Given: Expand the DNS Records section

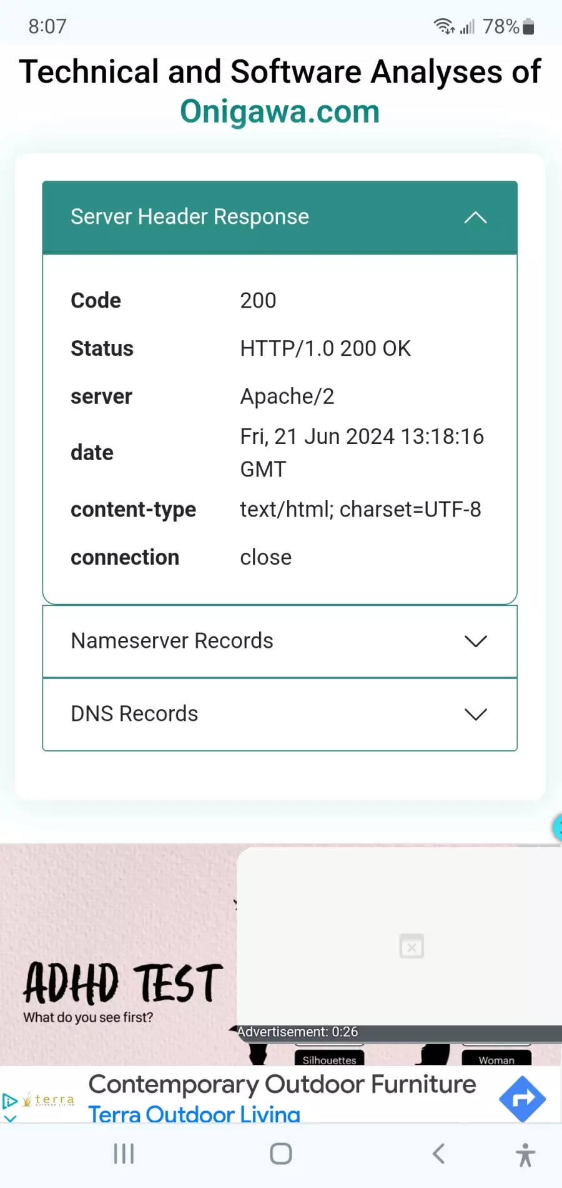Looking at the screenshot, I should coord(280,714).
